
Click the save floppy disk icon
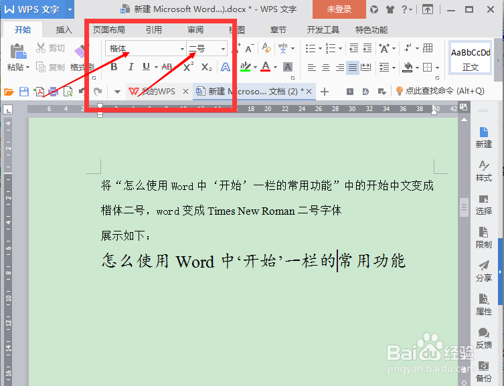pos(24,92)
